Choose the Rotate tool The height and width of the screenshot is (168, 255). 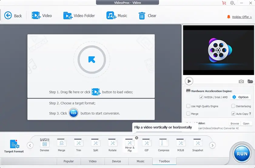click(112, 145)
